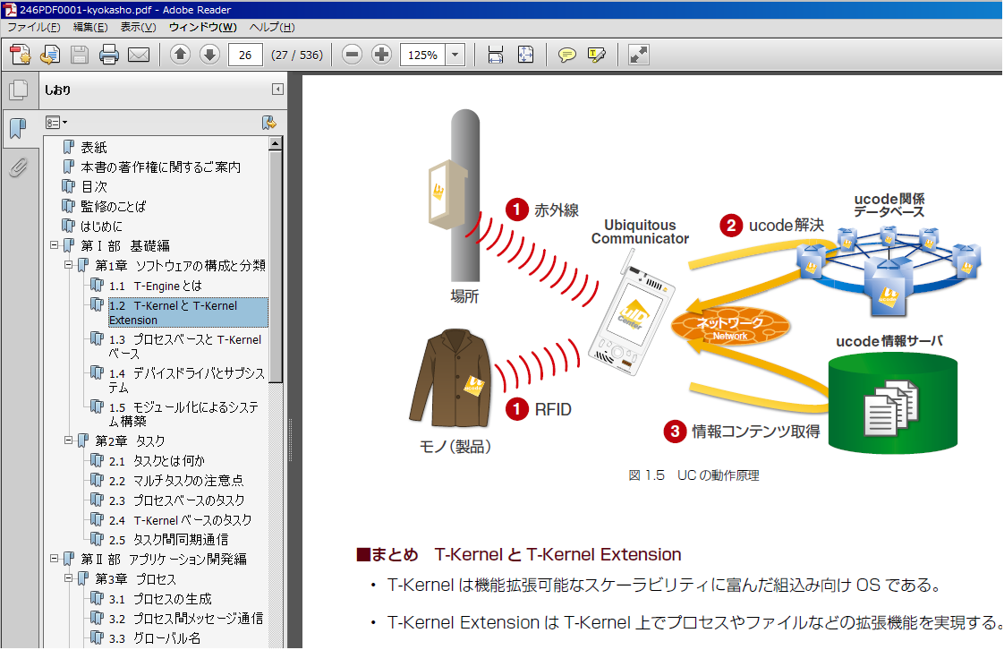Switch to read mode expand icon
Image resolution: width=1004 pixels, height=650 pixels.
[638, 56]
